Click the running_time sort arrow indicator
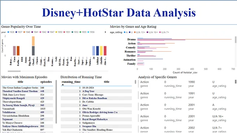 coord(63,85)
